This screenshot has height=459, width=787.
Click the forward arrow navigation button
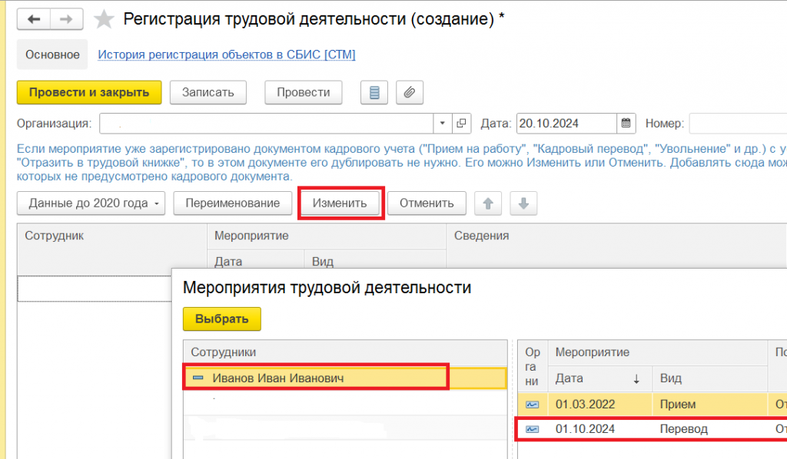coord(66,19)
